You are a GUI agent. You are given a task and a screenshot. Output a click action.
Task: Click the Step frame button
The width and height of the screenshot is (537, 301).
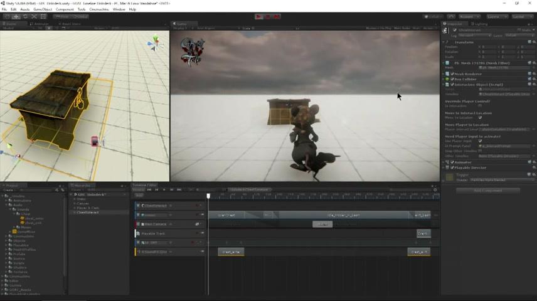pyautogui.click(x=277, y=16)
